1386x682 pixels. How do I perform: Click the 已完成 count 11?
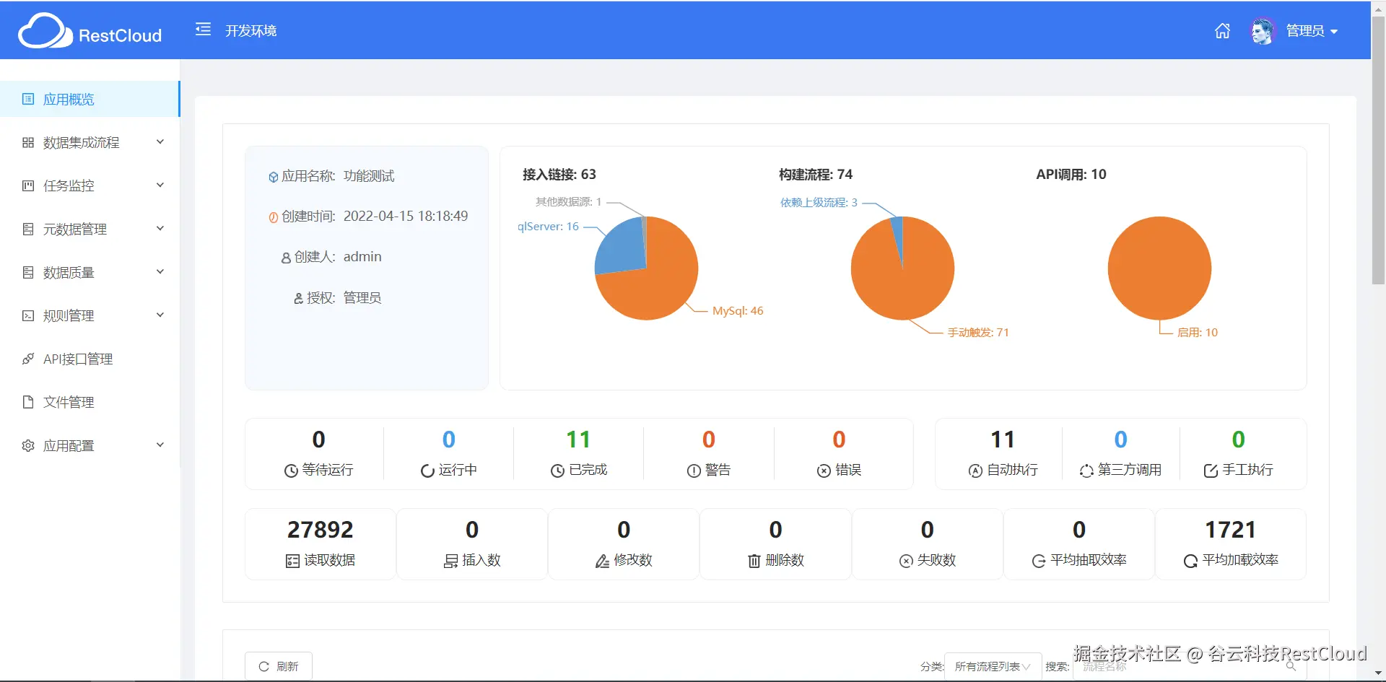click(578, 440)
